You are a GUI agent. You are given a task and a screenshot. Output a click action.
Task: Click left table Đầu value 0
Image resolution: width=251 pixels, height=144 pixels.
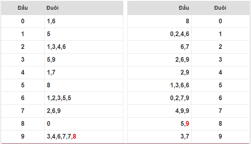tap(23, 21)
